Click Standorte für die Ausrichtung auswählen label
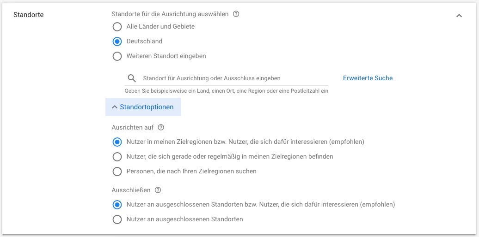Viewport: 479px width, 237px height. point(170,14)
